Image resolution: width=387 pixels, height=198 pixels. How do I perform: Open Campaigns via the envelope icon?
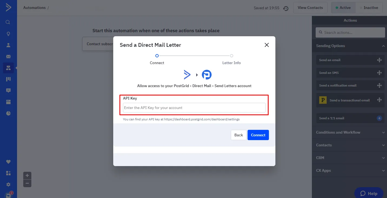8,56
